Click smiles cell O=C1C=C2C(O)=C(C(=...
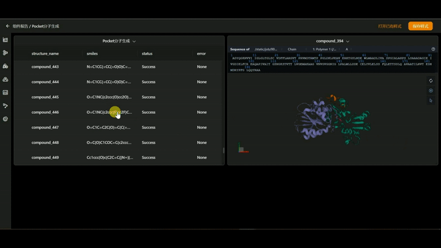 click(108, 127)
